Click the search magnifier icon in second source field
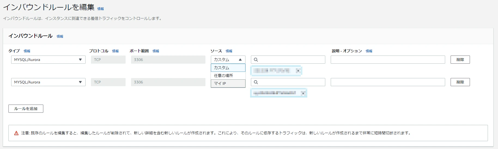Image resolution: width=498 pixels, height=149 pixels. pyautogui.click(x=256, y=82)
